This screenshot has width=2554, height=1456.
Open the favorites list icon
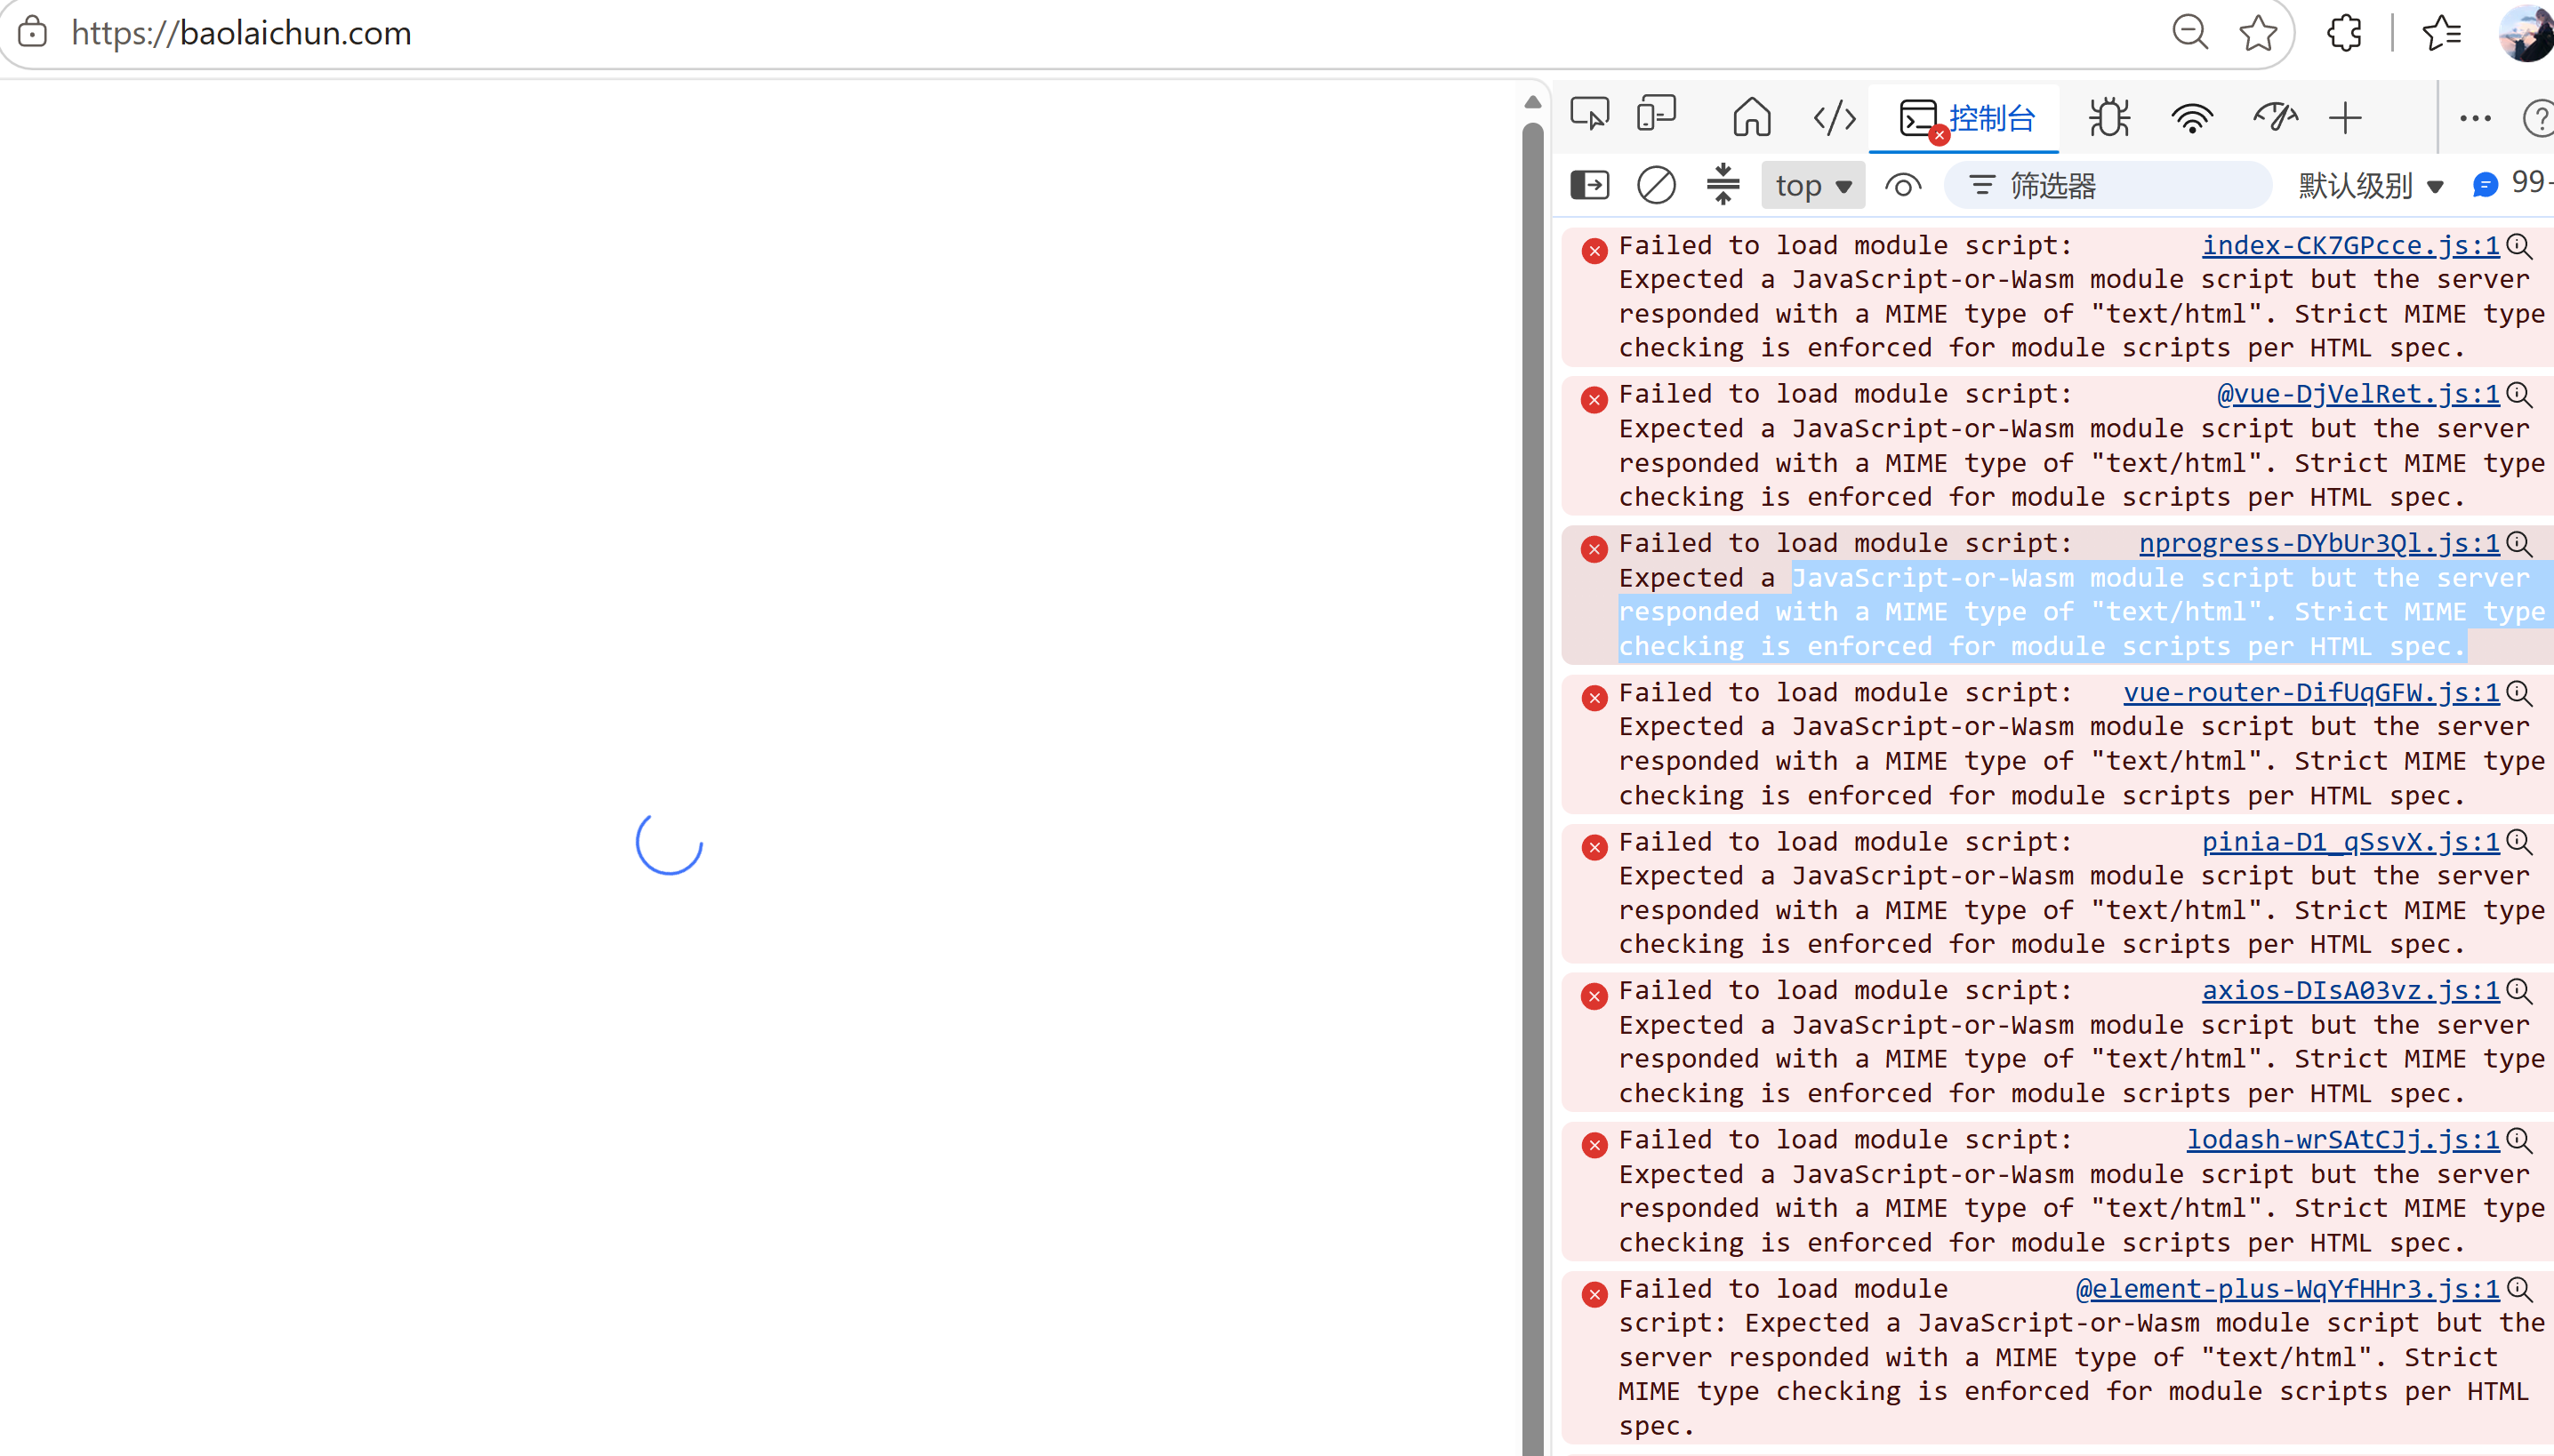[2442, 33]
